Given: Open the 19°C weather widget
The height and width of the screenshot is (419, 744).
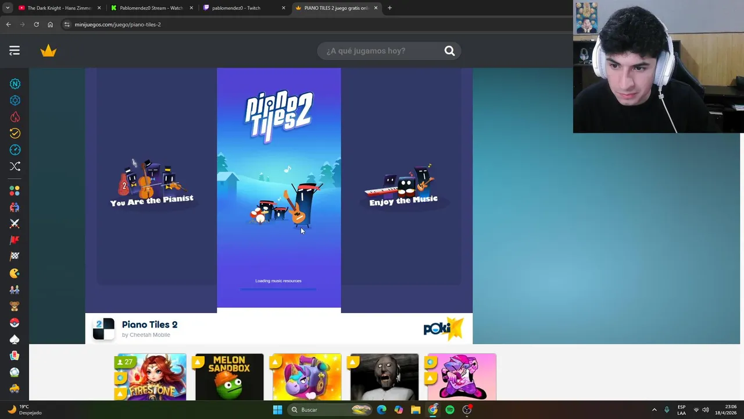Looking at the screenshot, I should click(24, 410).
